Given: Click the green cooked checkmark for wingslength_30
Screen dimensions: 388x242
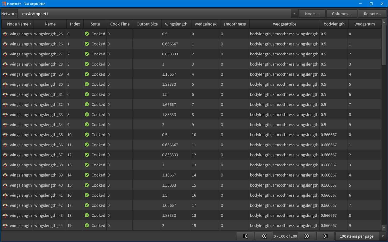Looking at the screenshot, I should [87, 84].
